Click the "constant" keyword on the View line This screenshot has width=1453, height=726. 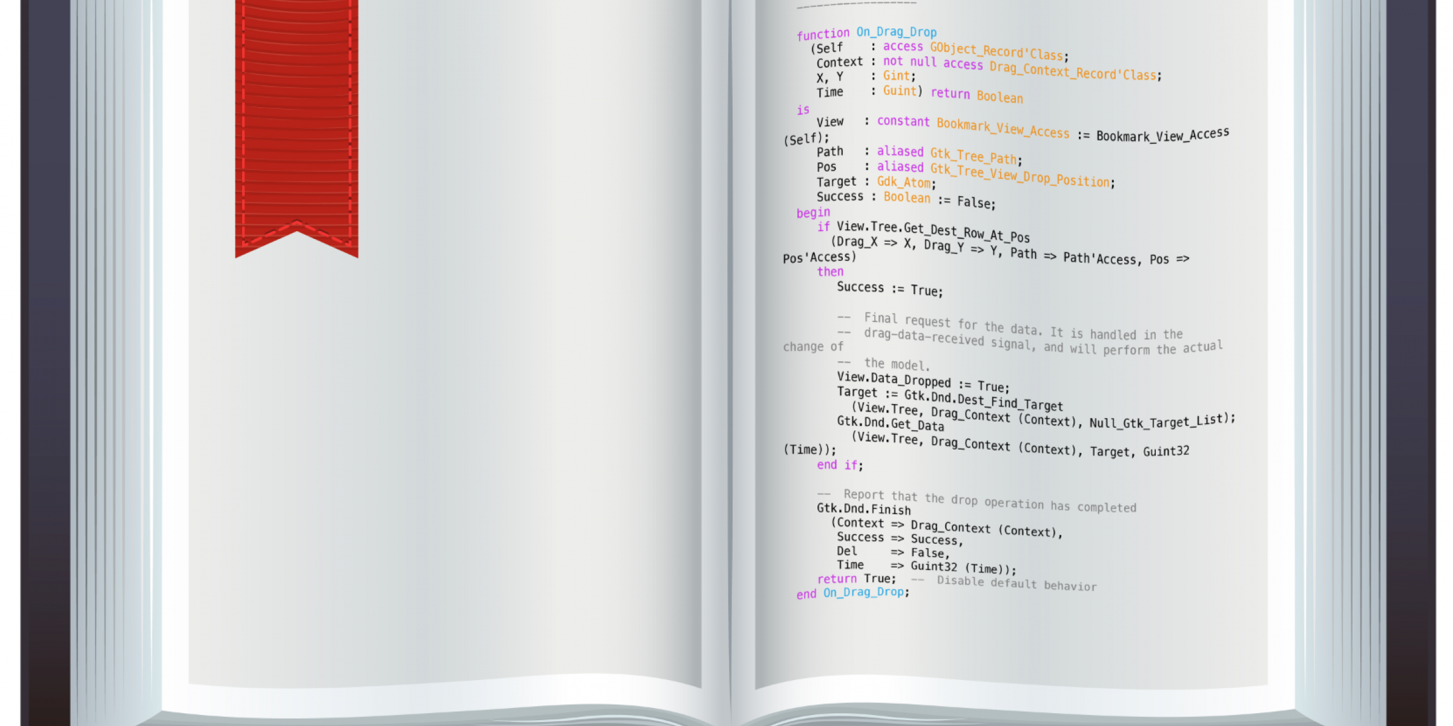pyautogui.click(x=903, y=121)
